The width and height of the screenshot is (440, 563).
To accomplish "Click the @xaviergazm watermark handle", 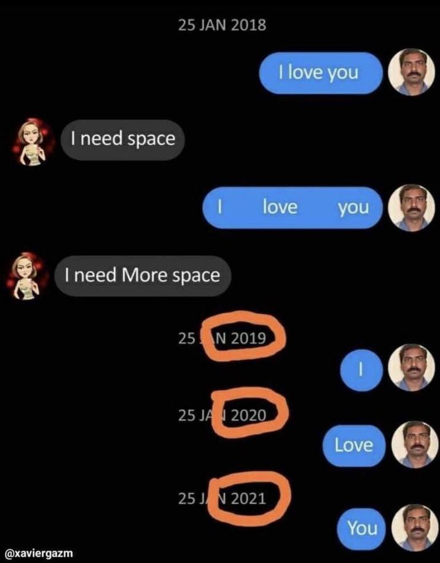I will [37, 553].
